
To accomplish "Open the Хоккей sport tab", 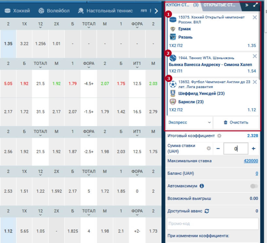I will pos(18,11).
